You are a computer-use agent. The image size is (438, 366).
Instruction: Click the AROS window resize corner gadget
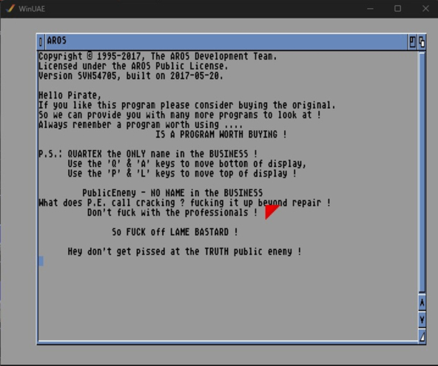422,336
